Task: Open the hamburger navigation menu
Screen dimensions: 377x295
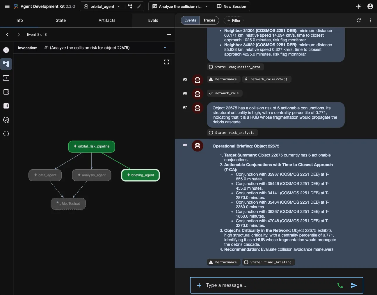Action: point(7,6)
